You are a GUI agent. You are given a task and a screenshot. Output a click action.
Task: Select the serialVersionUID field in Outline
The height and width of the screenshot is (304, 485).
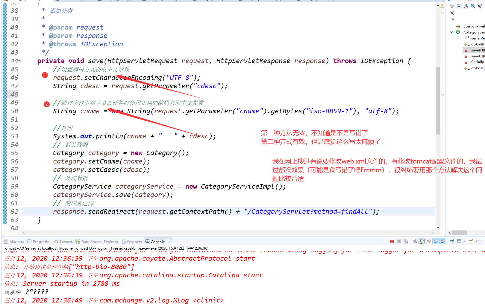(x=478, y=38)
